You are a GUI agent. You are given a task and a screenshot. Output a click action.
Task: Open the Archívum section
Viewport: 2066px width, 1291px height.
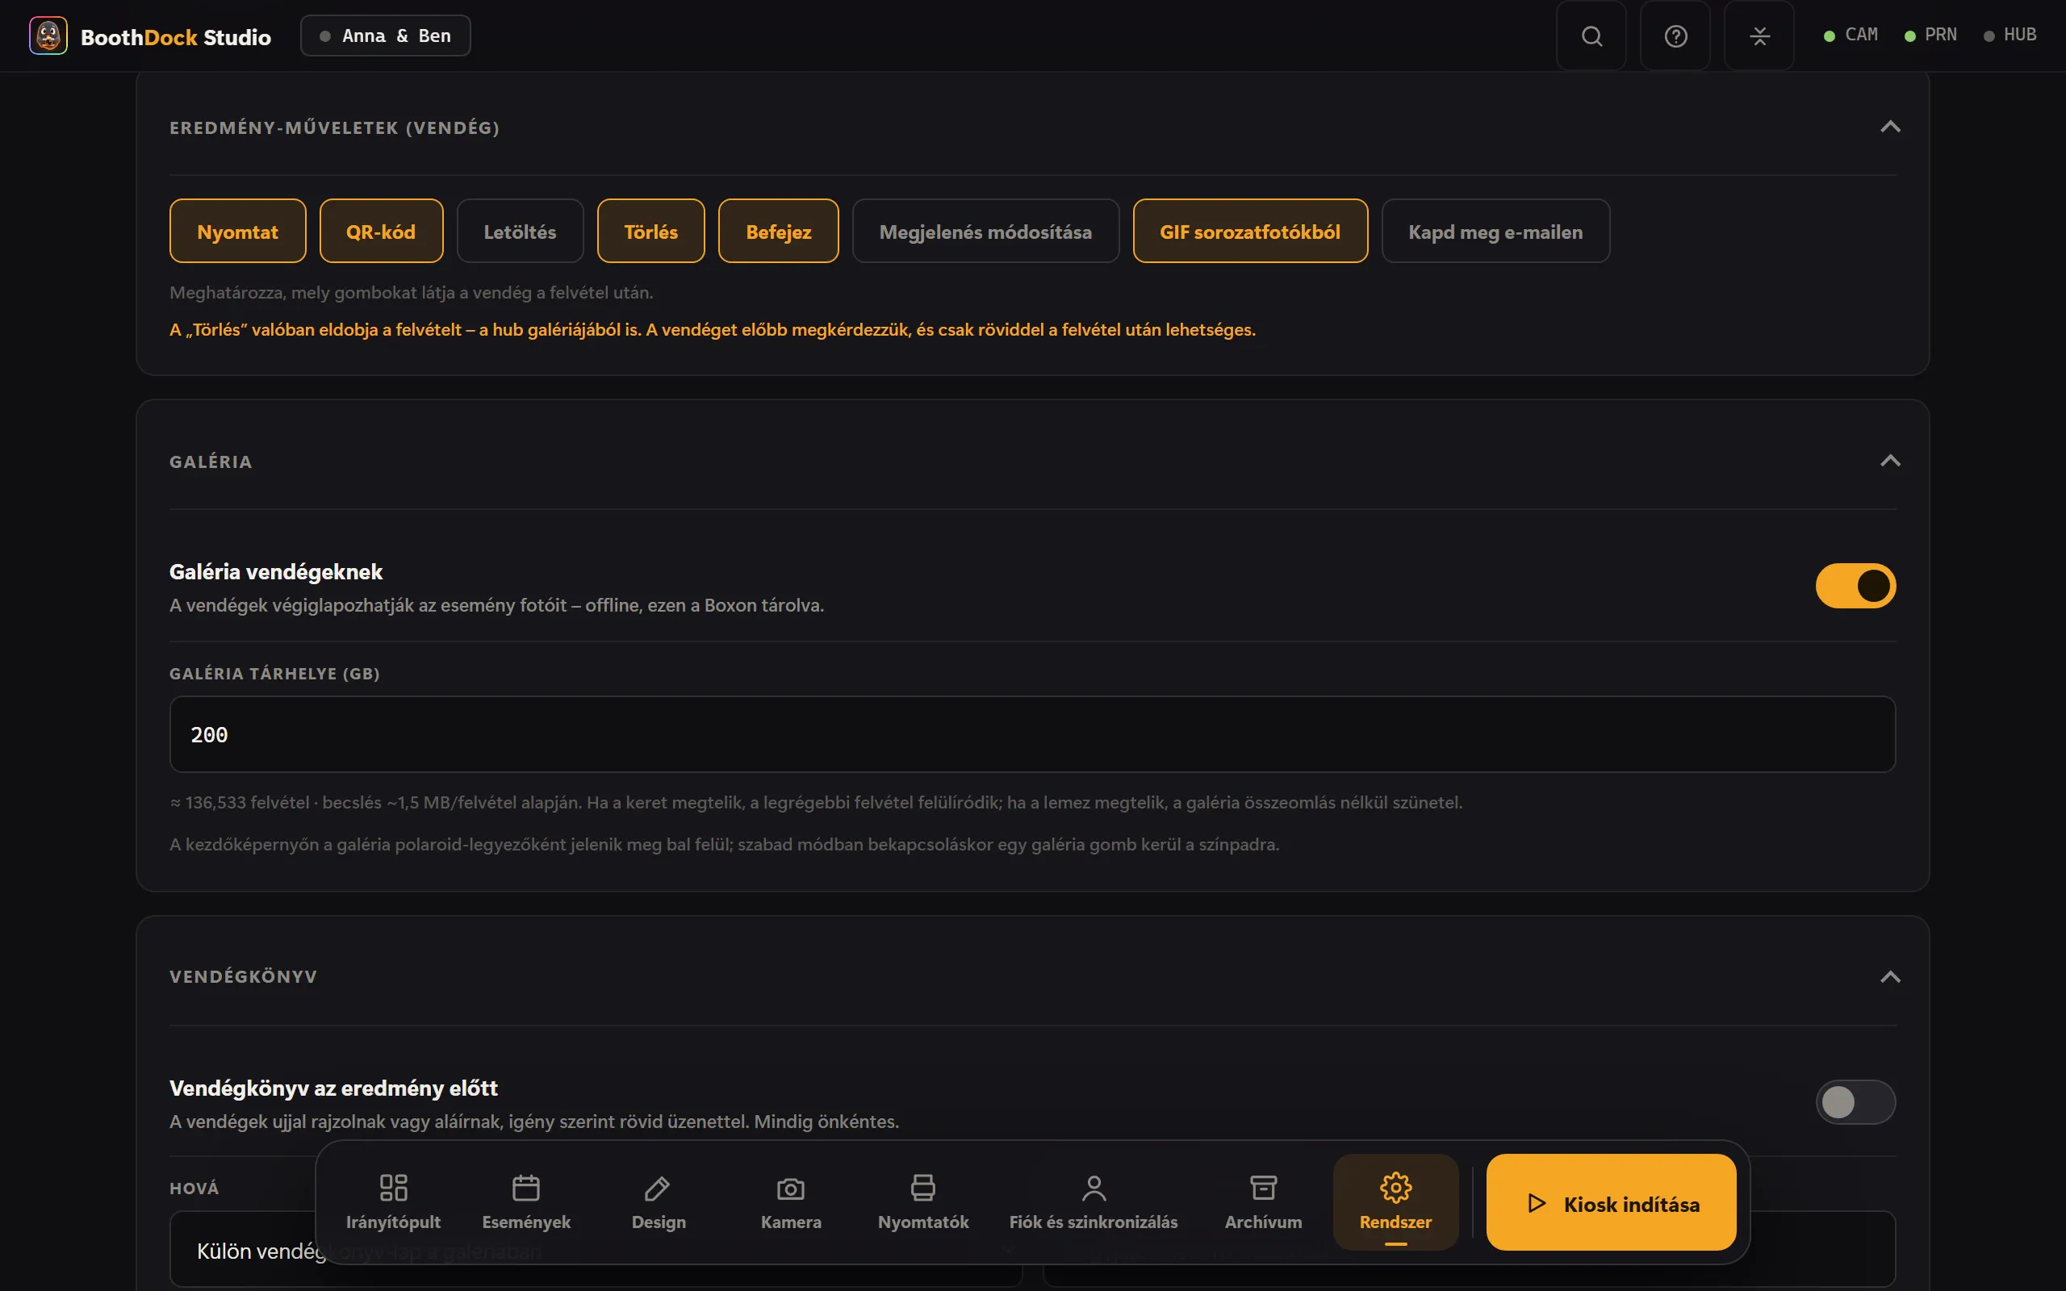[1264, 1201]
